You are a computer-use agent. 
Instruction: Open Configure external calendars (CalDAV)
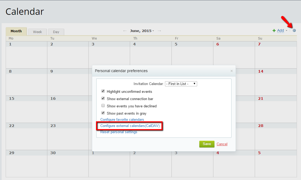pos(130,126)
